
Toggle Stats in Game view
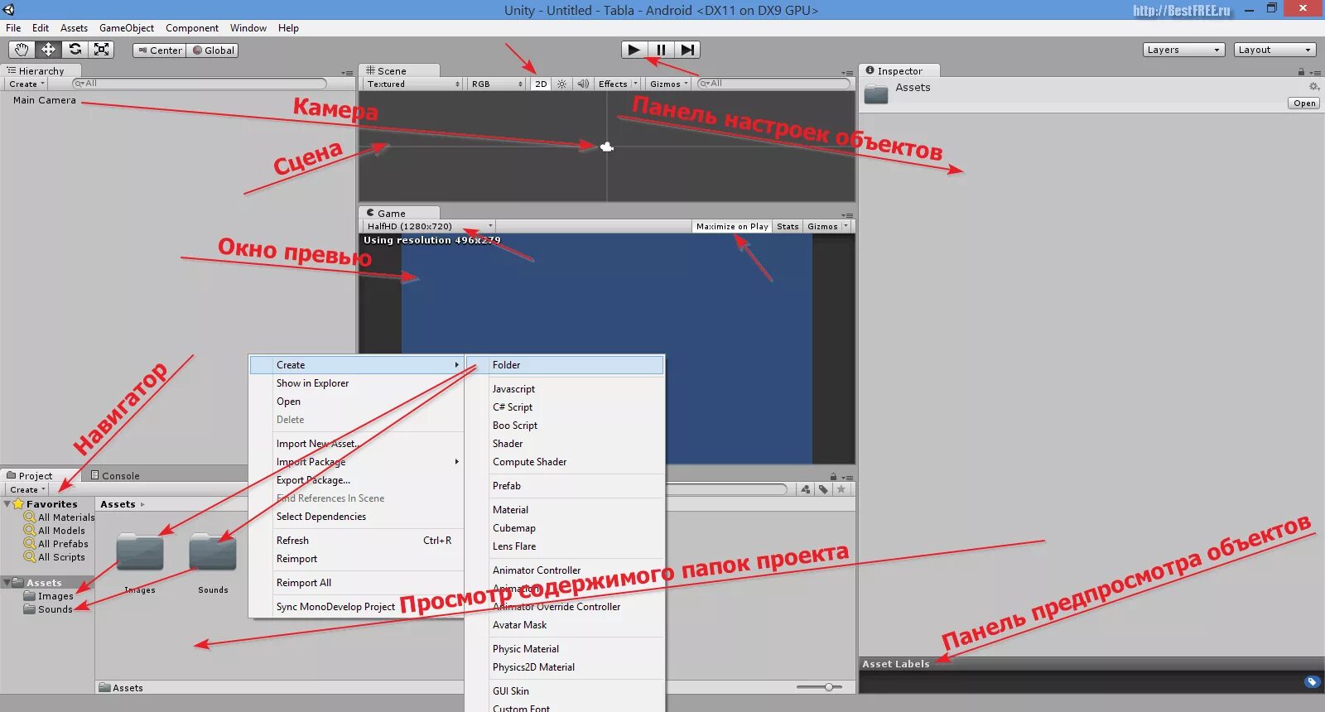tap(788, 226)
